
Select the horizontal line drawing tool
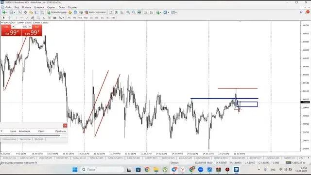(x=21, y=18)
